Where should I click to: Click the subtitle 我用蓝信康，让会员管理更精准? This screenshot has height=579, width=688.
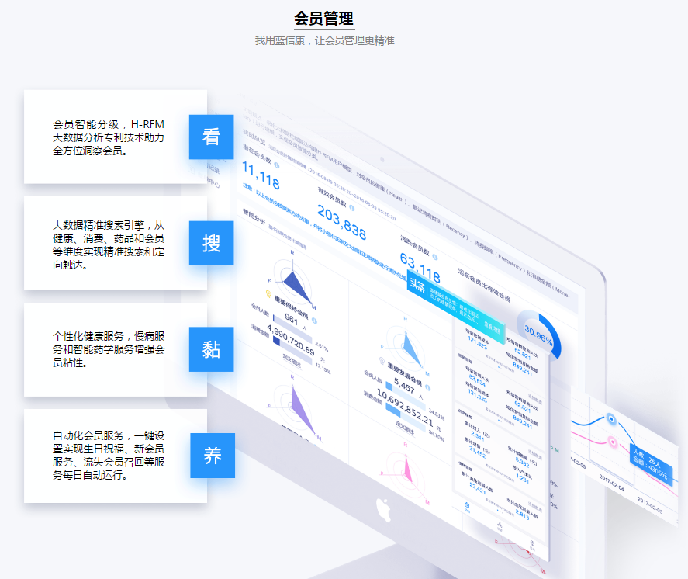[x=325, y=41]
